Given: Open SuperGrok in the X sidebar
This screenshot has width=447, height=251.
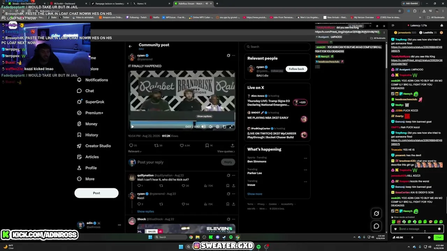Looking at the screenshot, I should [90, 102].
